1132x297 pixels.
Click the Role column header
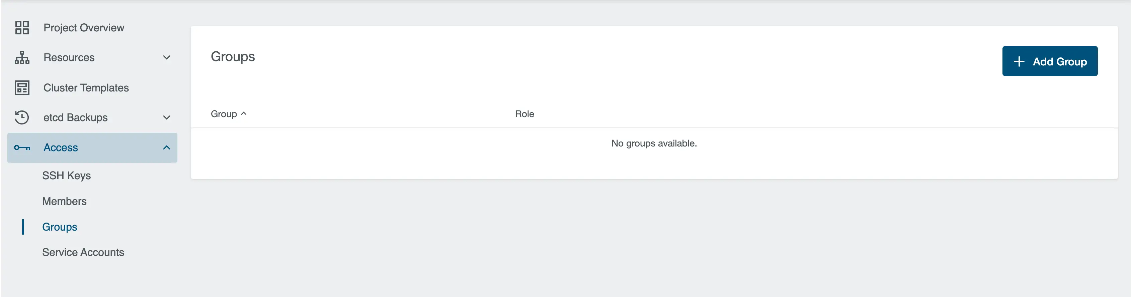525,113
